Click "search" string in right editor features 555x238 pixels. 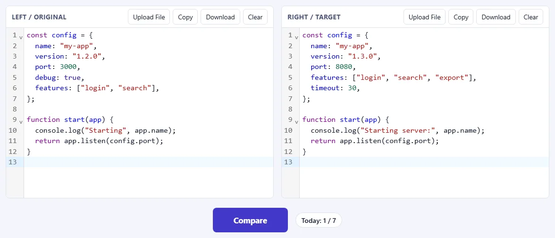(410, 77)
